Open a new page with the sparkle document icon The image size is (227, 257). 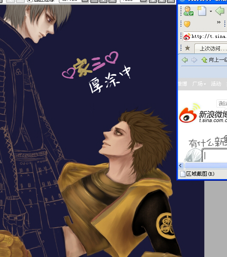pos(202,11)
